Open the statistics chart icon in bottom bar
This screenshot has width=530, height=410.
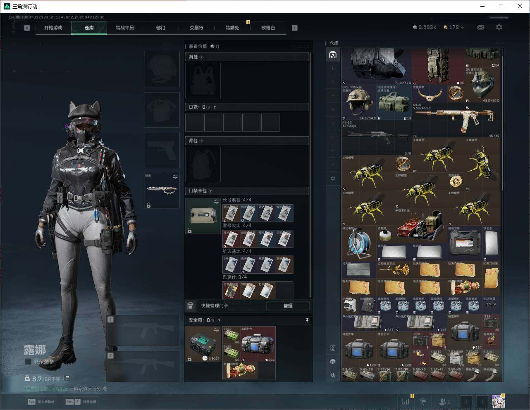406,401
